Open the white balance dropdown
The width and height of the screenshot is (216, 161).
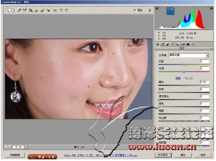click(x=189, y=55)
